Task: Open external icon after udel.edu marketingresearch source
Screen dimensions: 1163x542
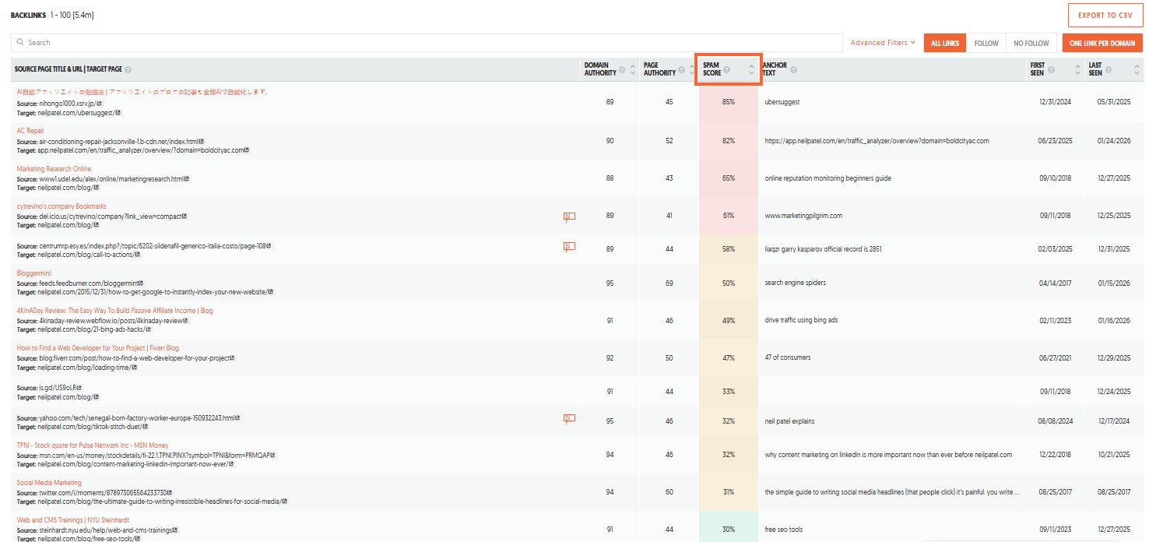Action: pos(187,178)
